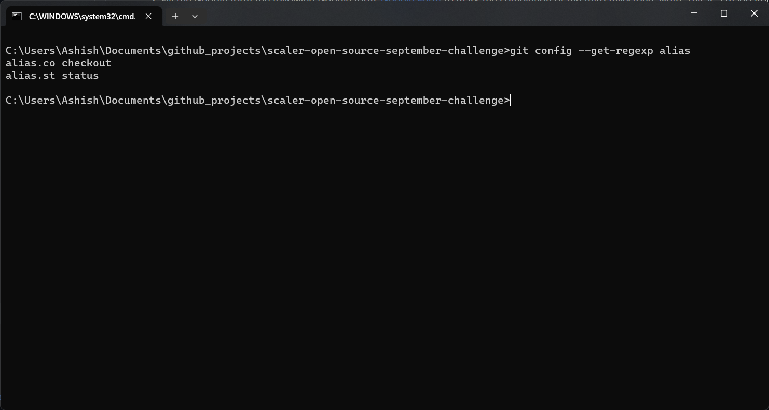Close the cmd.exe tab with its X icon

point(148,16)
